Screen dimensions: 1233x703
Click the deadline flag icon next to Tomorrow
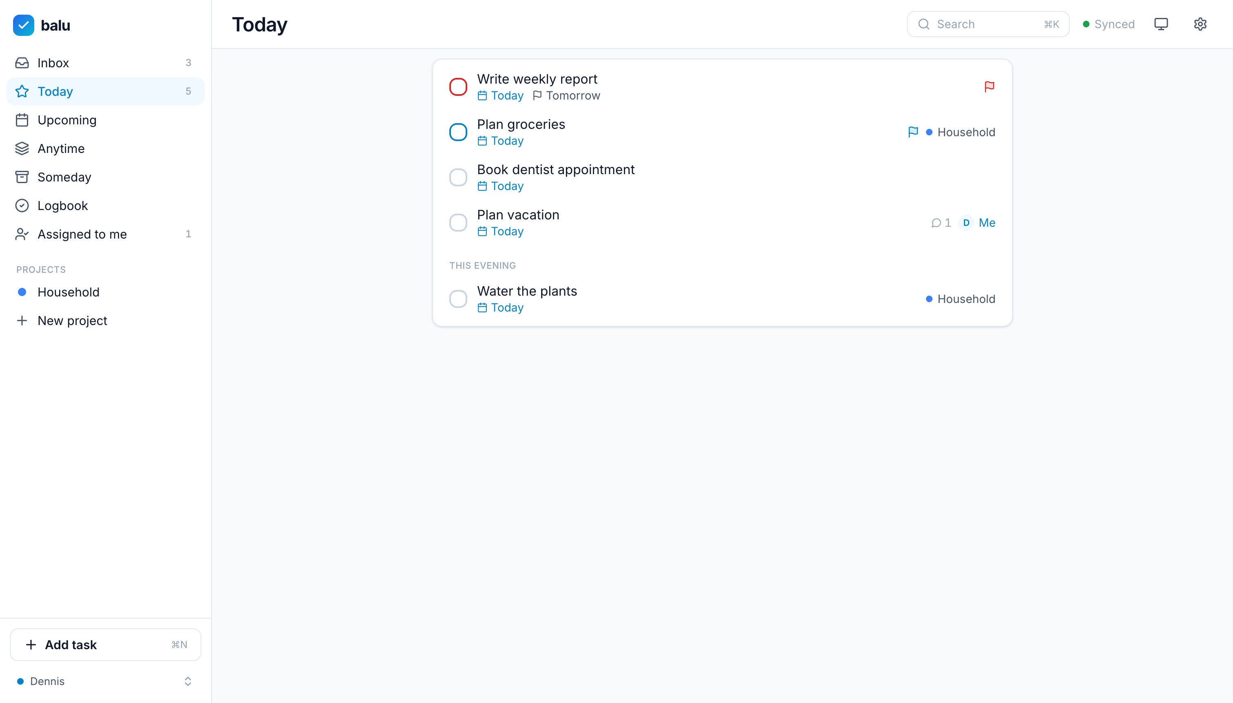[537, 95]
